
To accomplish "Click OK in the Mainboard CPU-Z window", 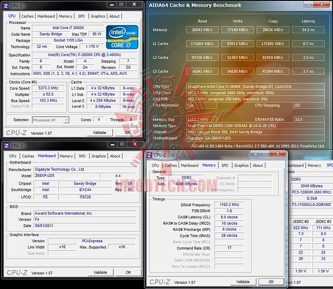I will [128, 272].
